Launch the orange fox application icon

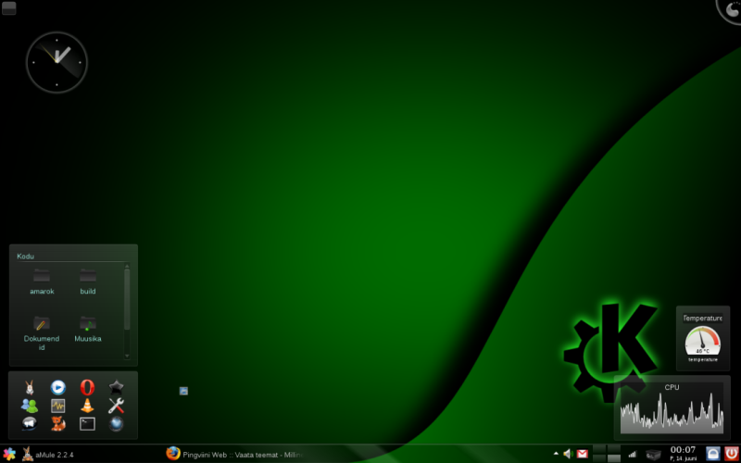pos(58,424)
